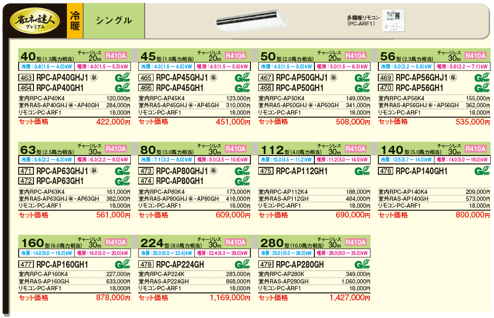Click the indoor unit price 227,000円
The height and width of the screenshot is (318, 494).
pyautogui.click(x=118, y=275)
